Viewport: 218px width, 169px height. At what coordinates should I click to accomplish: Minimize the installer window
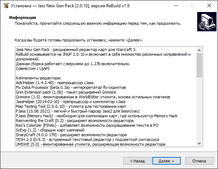click(x=176, y=6)
